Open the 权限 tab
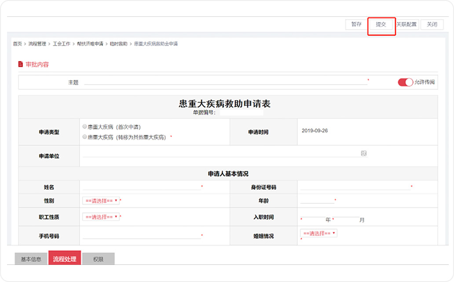 (x=98, y=259)
